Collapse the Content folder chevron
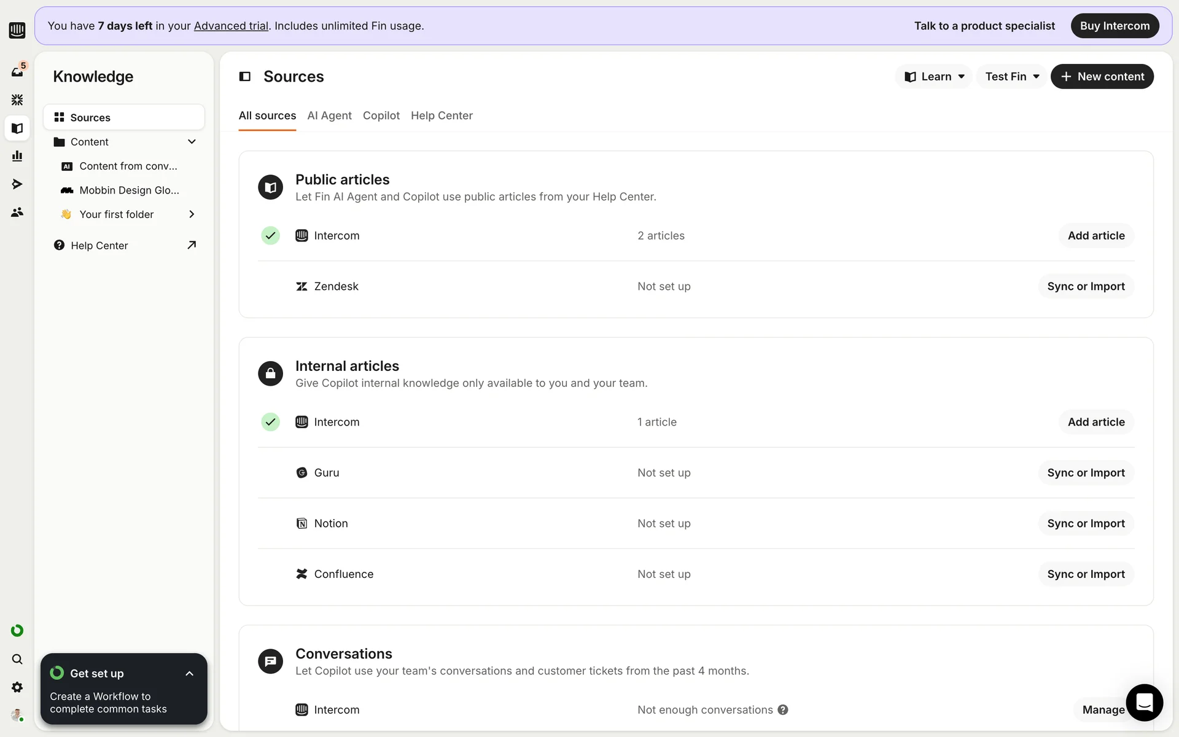The width and height of the screenshot is (1179, 737). [192, 142]
